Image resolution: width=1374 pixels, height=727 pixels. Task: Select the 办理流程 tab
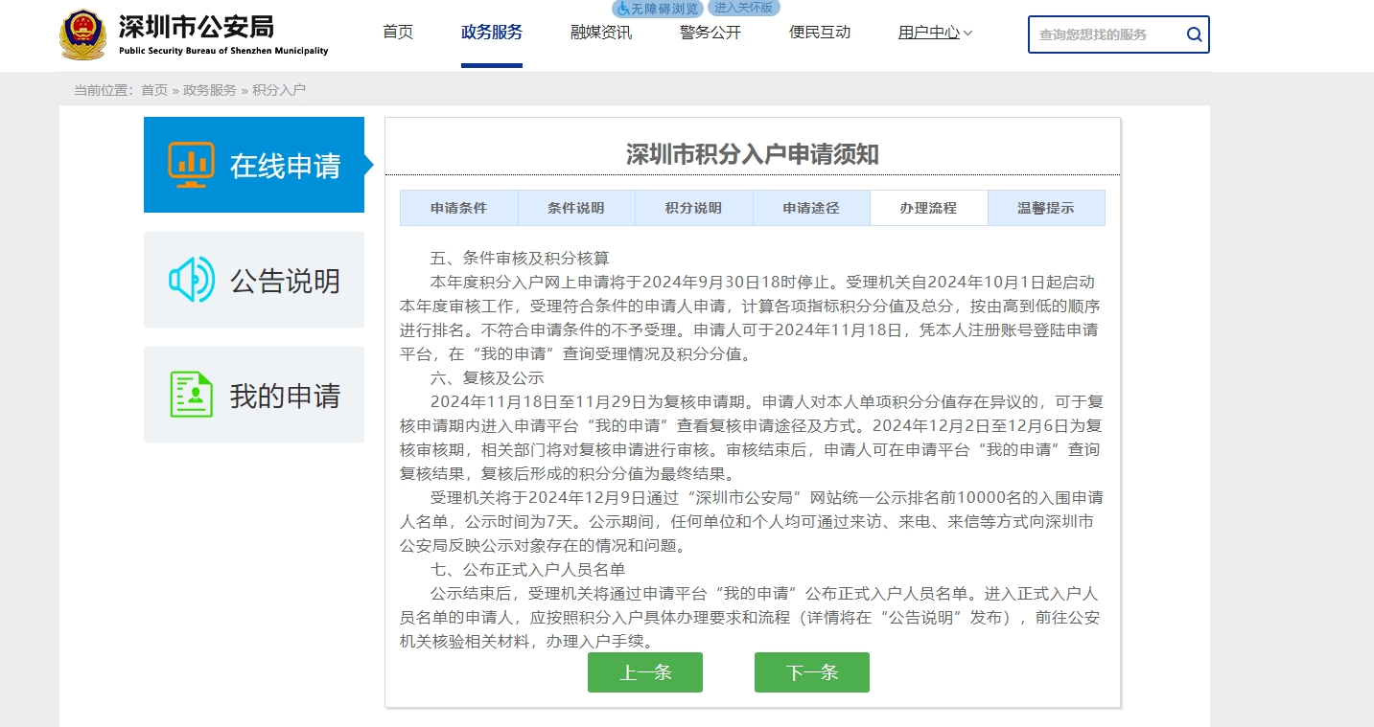928,208
